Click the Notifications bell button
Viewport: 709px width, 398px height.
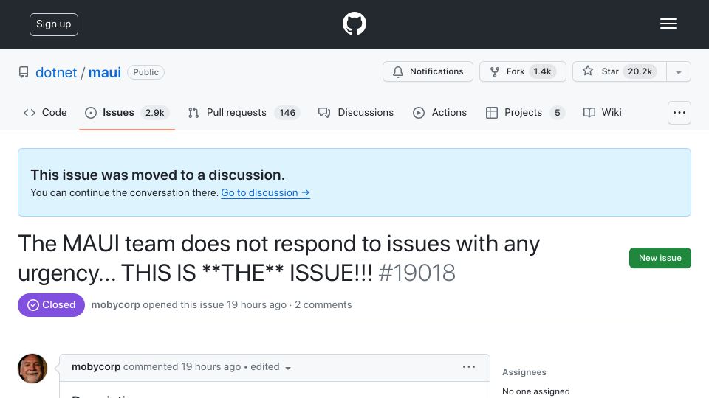(x=428, y=71)
